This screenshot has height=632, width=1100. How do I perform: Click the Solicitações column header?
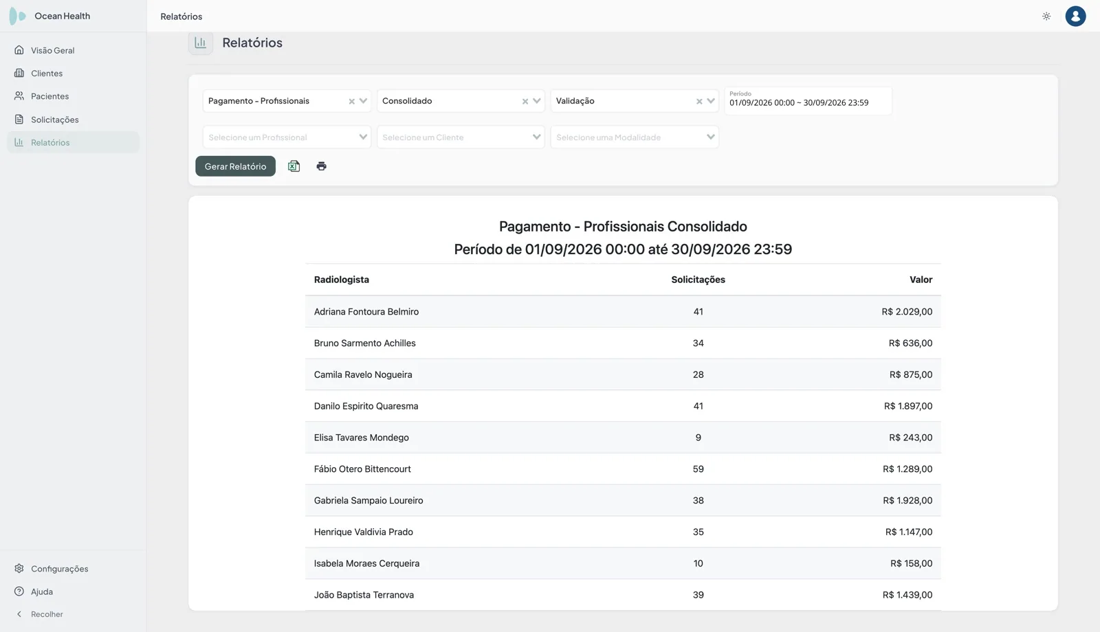698,280
